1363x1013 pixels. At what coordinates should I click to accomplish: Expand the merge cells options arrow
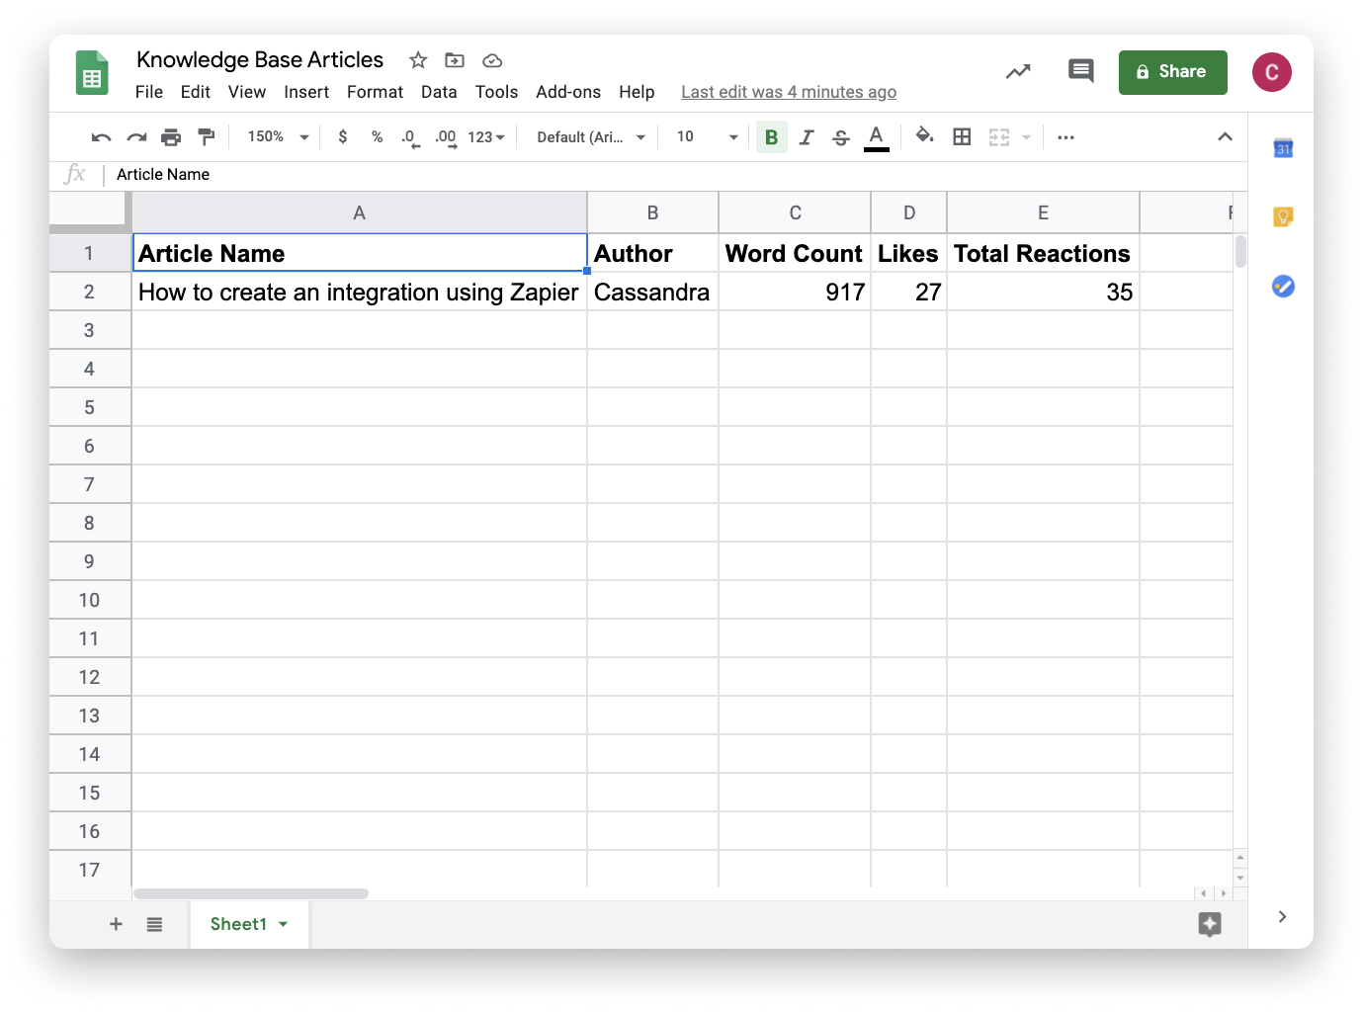[x=1026, y=137]
